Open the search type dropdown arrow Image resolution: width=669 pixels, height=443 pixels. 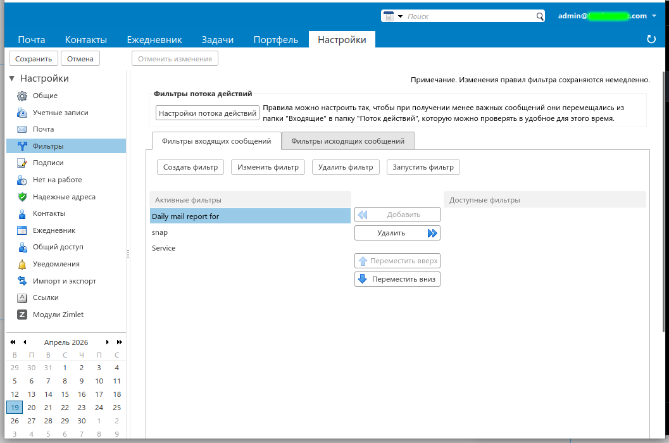401,16
